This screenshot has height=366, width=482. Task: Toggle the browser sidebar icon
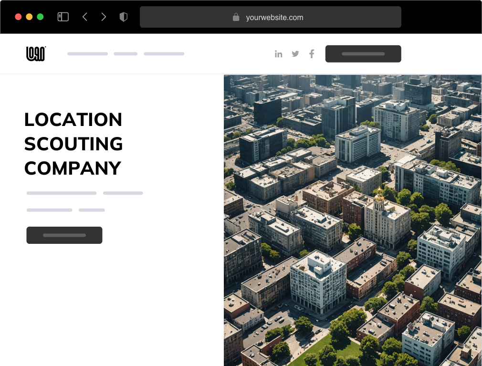tap(63, 17)
